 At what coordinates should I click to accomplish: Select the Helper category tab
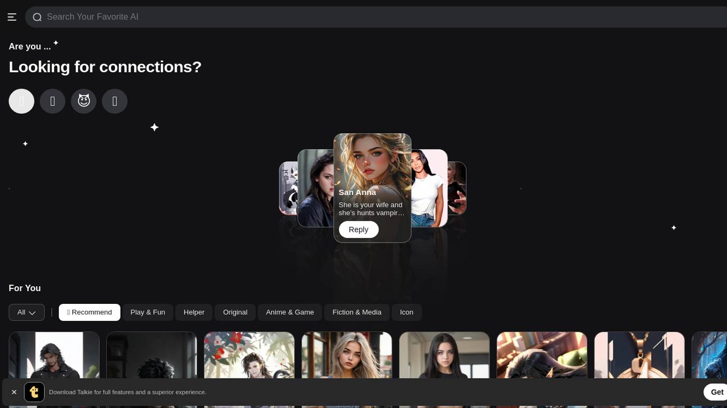click(x=194, y=312)
